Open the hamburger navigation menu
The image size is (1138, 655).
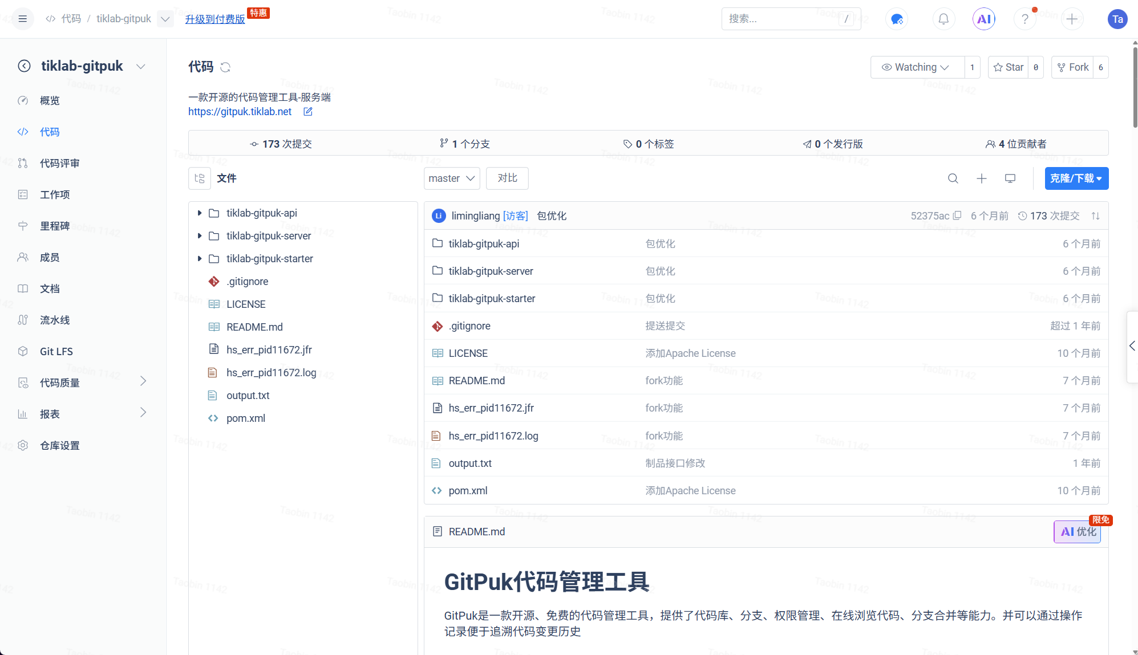click(23, 18)
